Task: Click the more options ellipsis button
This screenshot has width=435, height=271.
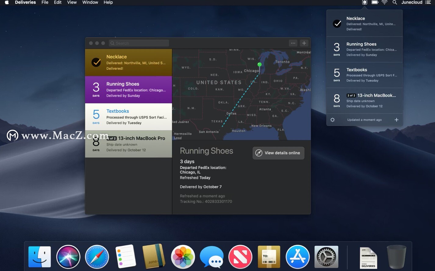Action: (293, 43)
